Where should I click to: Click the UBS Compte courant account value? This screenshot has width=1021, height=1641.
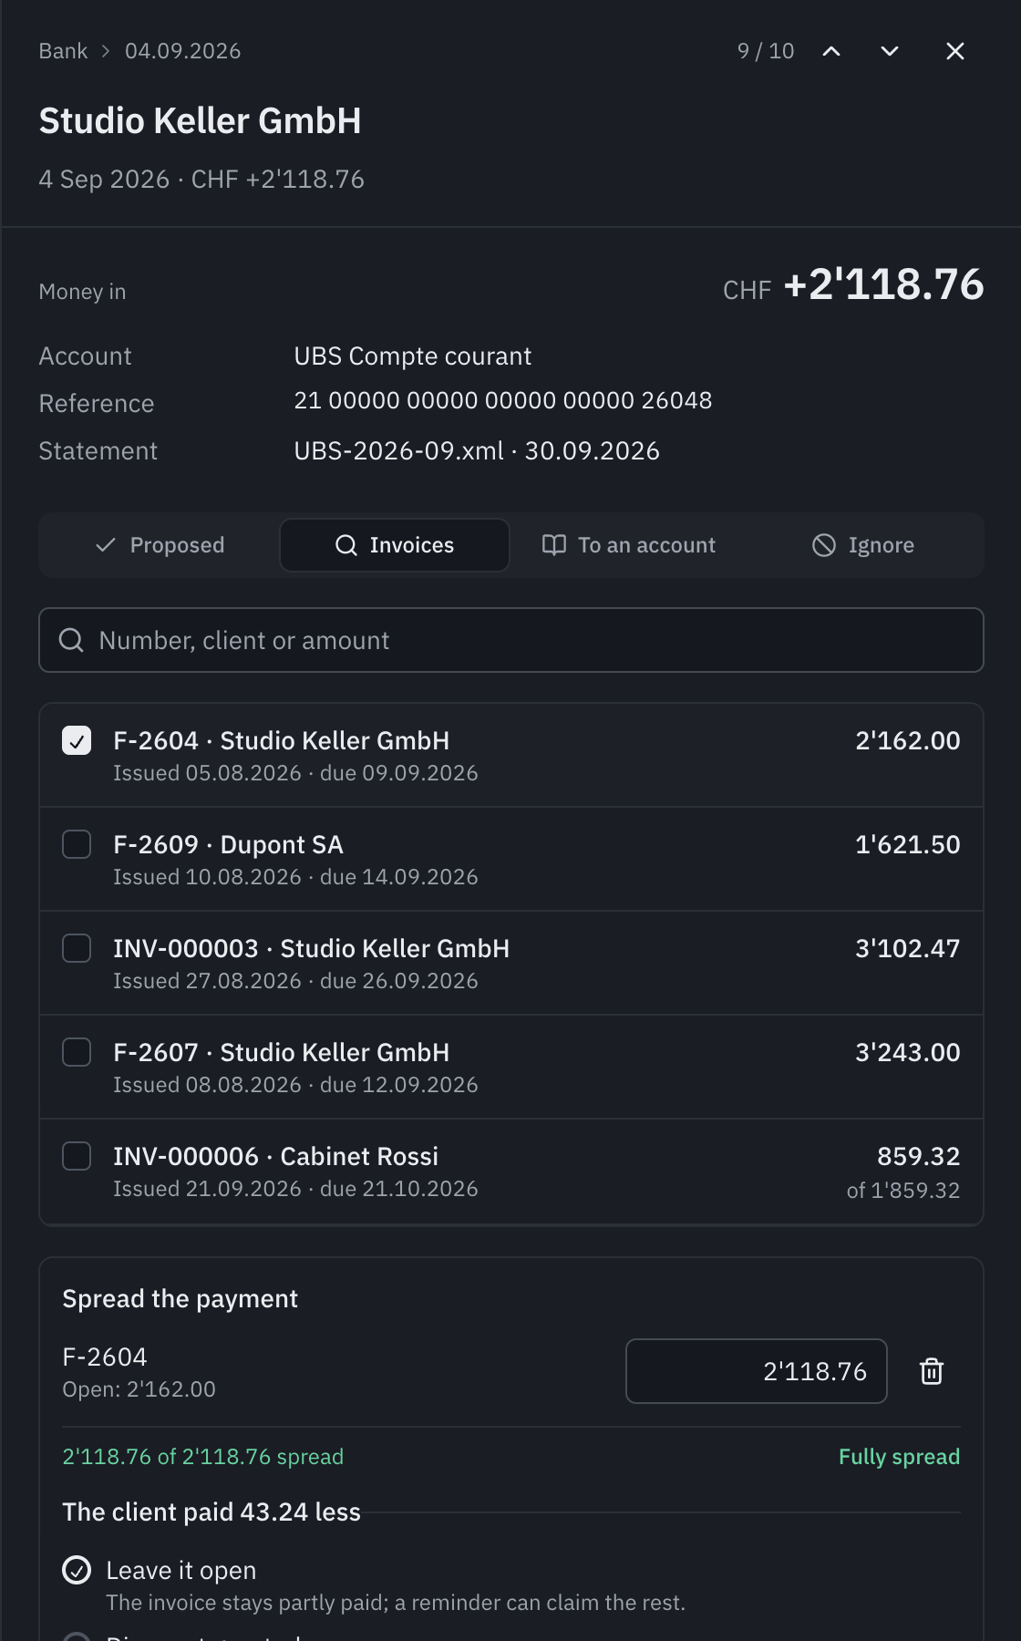412,356
